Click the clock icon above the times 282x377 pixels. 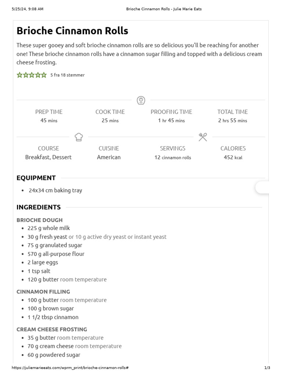[x=141, y=100]
